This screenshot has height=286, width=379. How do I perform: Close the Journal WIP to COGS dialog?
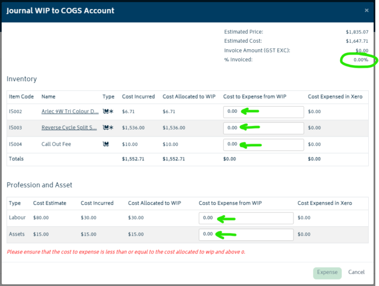tap(367, 10)
